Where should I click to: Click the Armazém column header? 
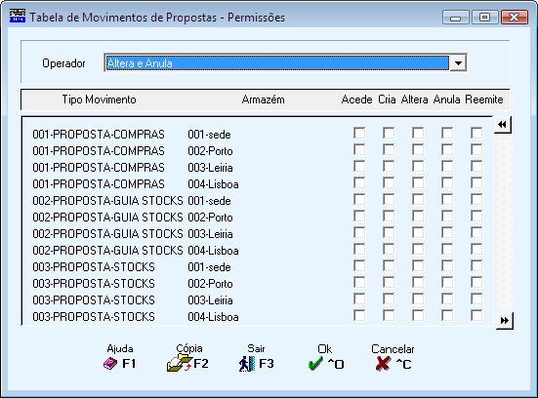coord(264,99)
